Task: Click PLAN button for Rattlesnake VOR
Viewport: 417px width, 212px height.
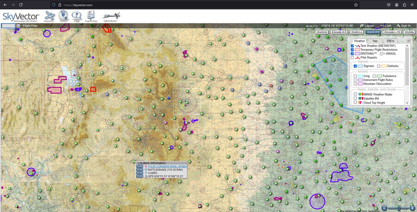Action: [x=139, y=170]
